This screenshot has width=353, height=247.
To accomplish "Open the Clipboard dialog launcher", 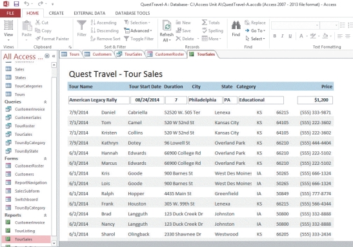I will (70, 47).
